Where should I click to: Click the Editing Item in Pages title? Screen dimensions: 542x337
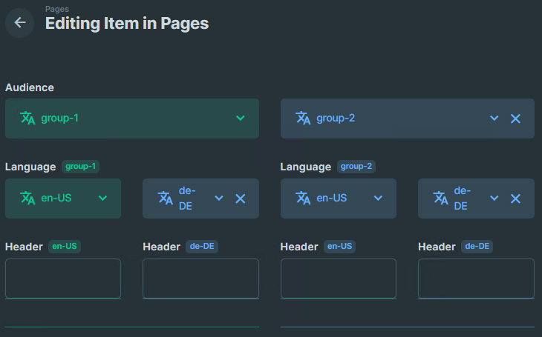click(x=127, y=24)
